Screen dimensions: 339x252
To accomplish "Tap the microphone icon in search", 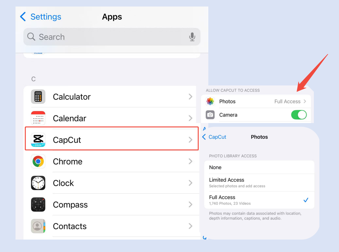I will click(x=192, y=37).
